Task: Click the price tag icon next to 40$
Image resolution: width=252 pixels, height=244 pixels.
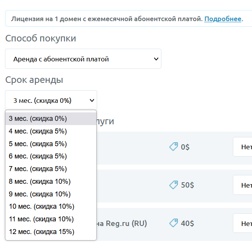Action: 174,223
